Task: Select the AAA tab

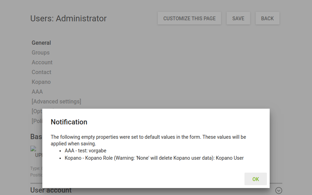Action: pyautogui.click(x=37, y=92)
